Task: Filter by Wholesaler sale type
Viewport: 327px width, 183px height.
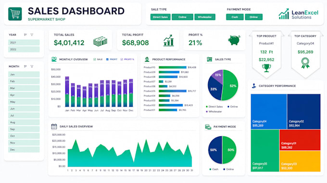Action: (205, 17)
